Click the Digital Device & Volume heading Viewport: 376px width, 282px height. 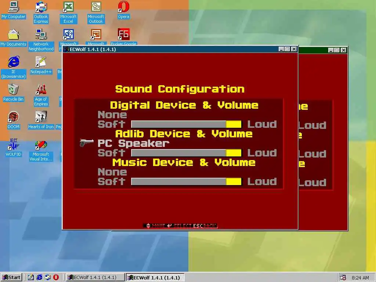(184, 105)
